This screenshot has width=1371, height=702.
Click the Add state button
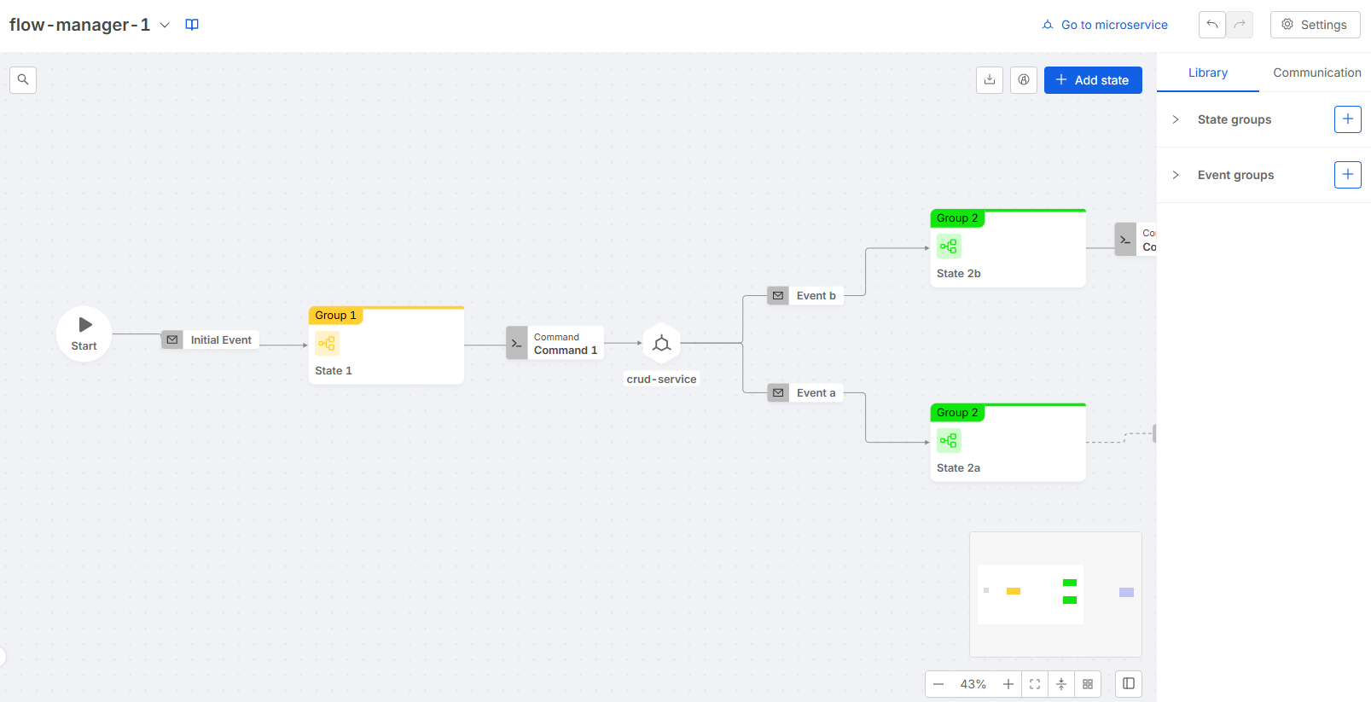point(1092,80)
